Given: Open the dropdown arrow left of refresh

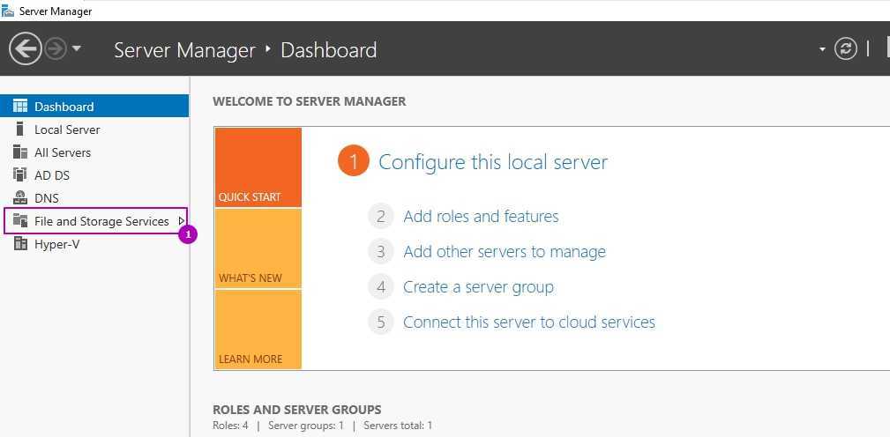Looking at the screenshot, I should (822, 48).
